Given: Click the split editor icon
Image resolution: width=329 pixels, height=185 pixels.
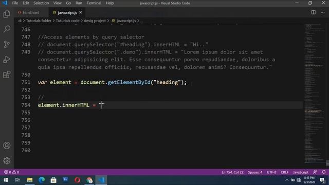Looking at the screenshot, I should coord(313,12).
